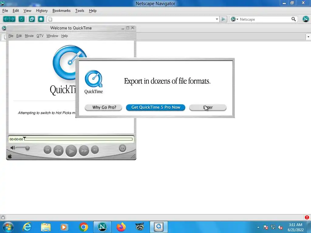The width and height of the screenshot is (311, 233).
Task: Open QuickTime Help menu
Action: (64, 36)
